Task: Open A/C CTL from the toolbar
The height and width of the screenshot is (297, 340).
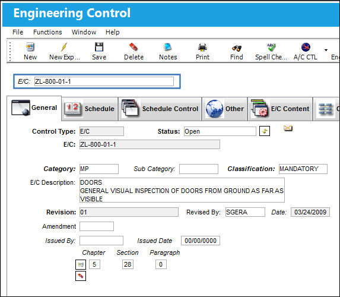Action: click(306, 47)
